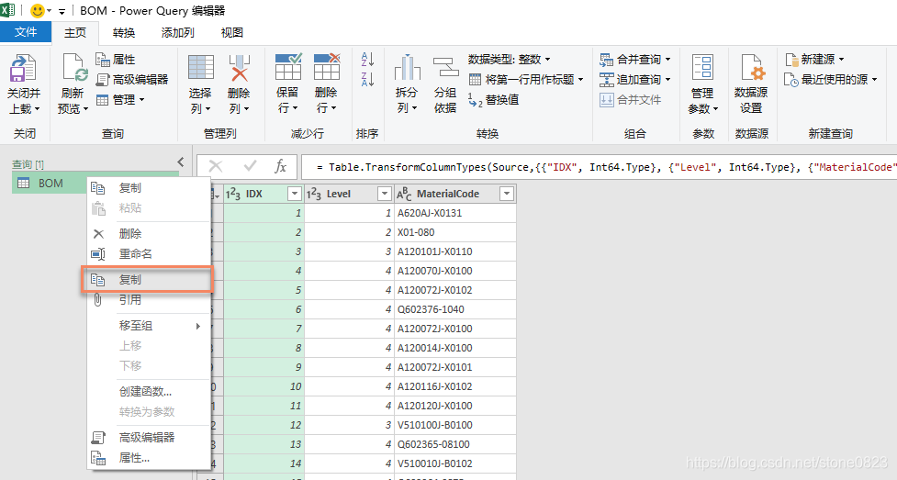The height and width of the screenshot is (480, 897).
Task: Click the Group By (分组依据) icon
Action: pos(445,68)
